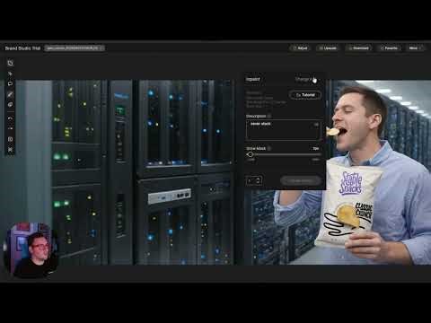Click the Adjust button
The height and width of the screenshot is (323, 431).
[300, 48]
